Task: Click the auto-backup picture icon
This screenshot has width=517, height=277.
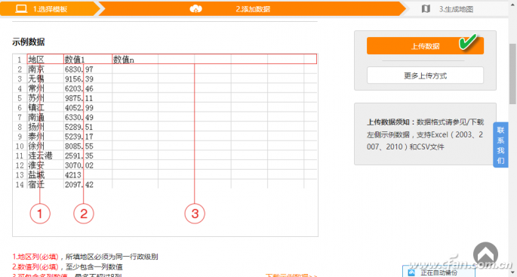Action: coord(411,272)
